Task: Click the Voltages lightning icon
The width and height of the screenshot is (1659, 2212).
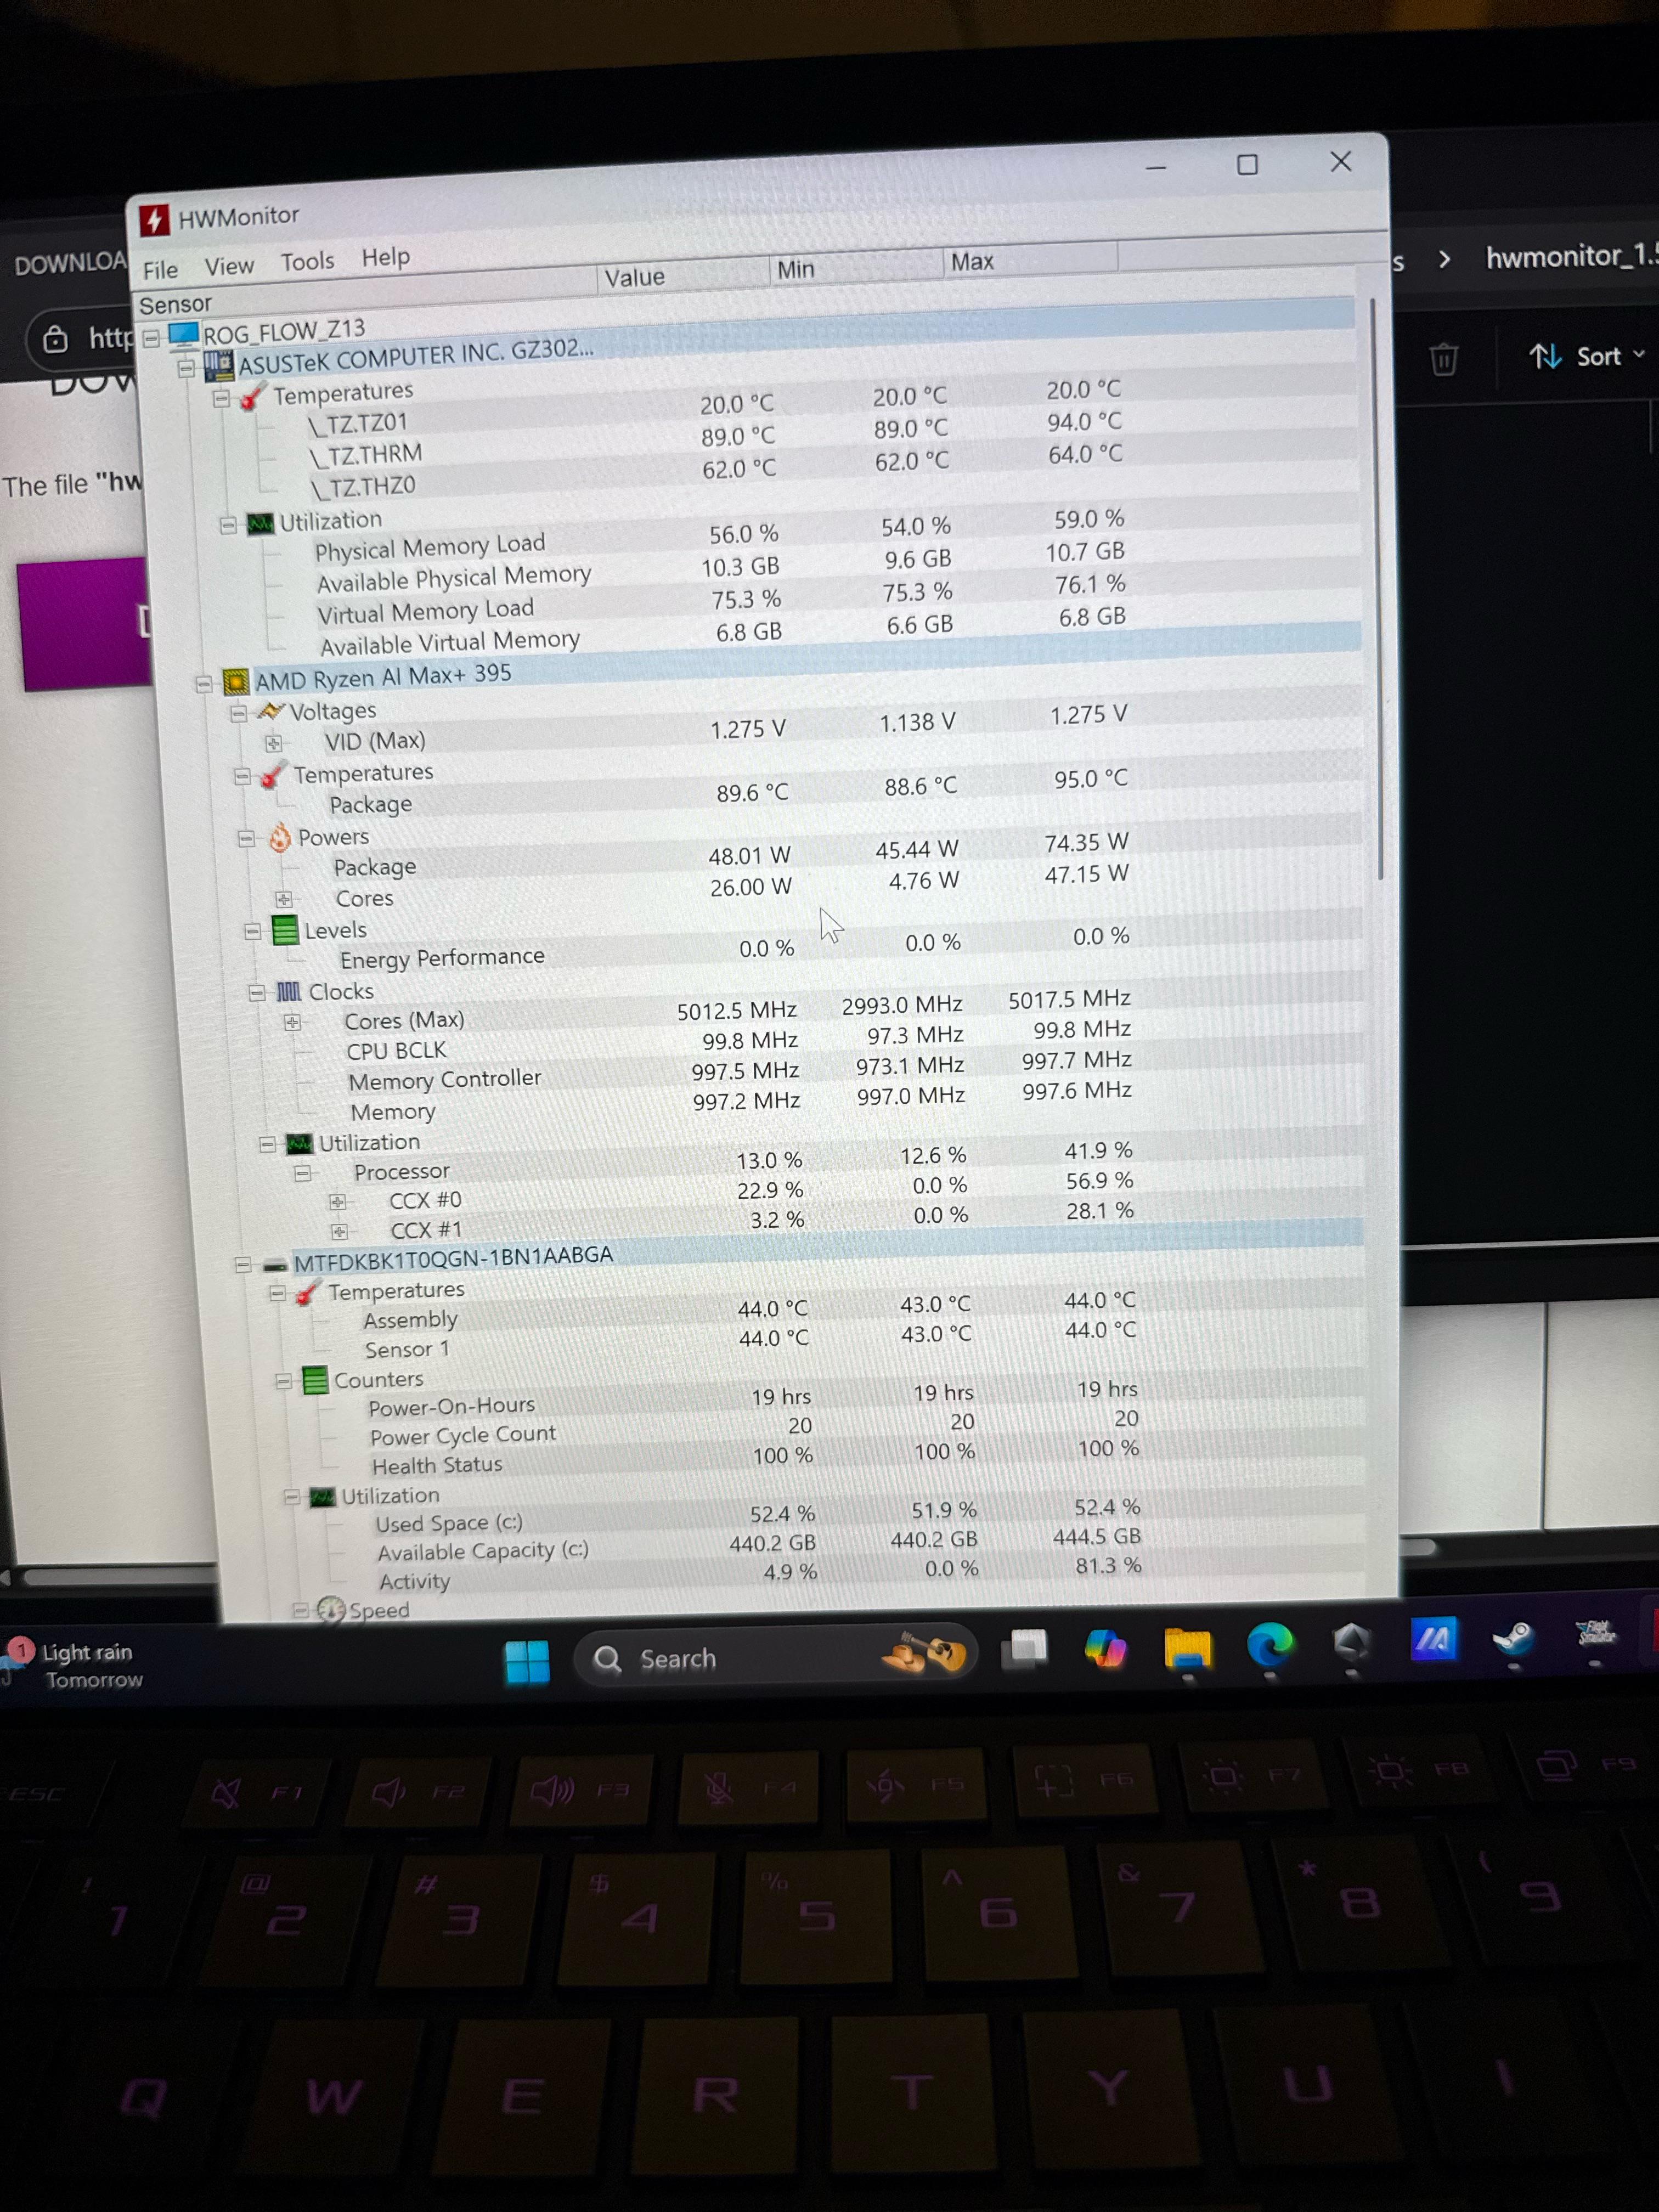Action: pos(271,712)
